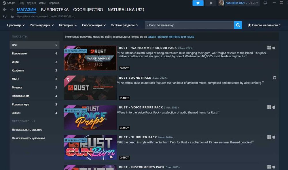Filter results by 'Выживание'
Viewport: 288px width, 170px height.
pyautogui.click(x=35, y=54)
